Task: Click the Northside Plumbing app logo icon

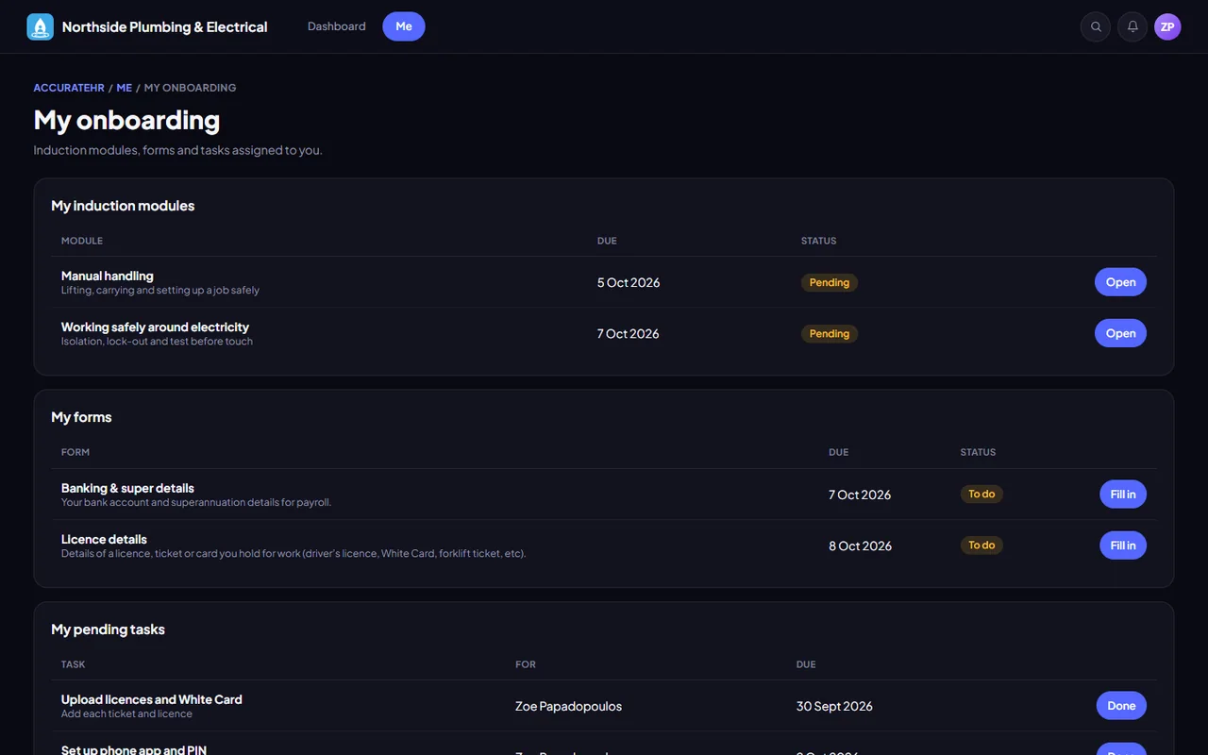Action: [x=41, y=26]
